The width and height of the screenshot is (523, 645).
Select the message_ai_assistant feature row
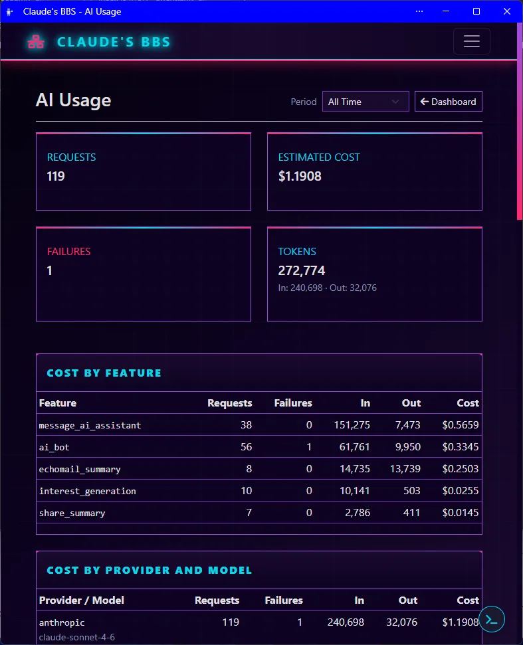point(259,425)
